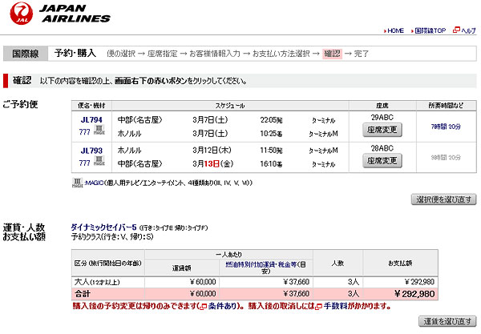Click MAGIC III icon under JL793
481x334 pixels.
coord(99,162)
